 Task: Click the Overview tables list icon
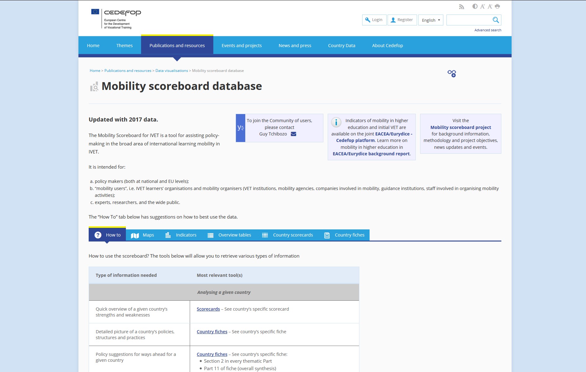click(211, 235)
